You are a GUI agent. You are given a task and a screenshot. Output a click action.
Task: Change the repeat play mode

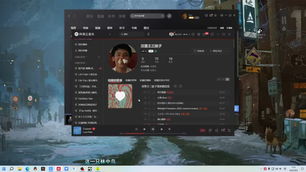[x=137, y=129]
